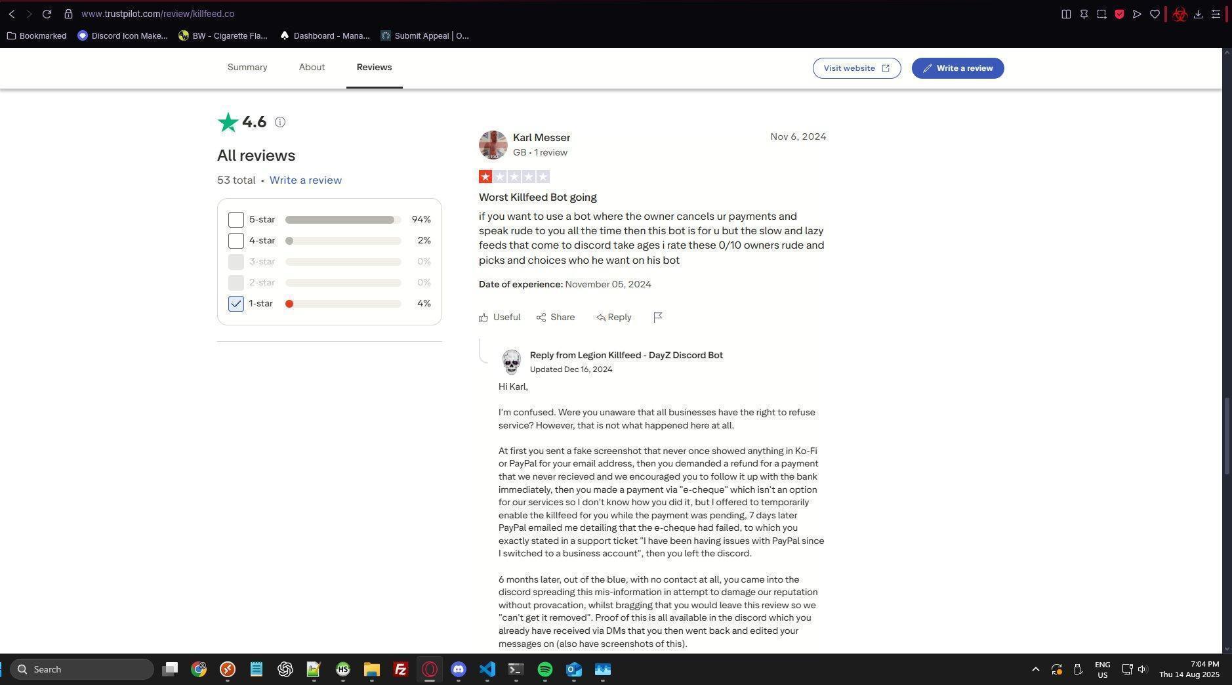This screenshot has height=685, width=1232.
Task: Open the Bookmarked folder in the bookmarks bar
Action: pos(37,36)
